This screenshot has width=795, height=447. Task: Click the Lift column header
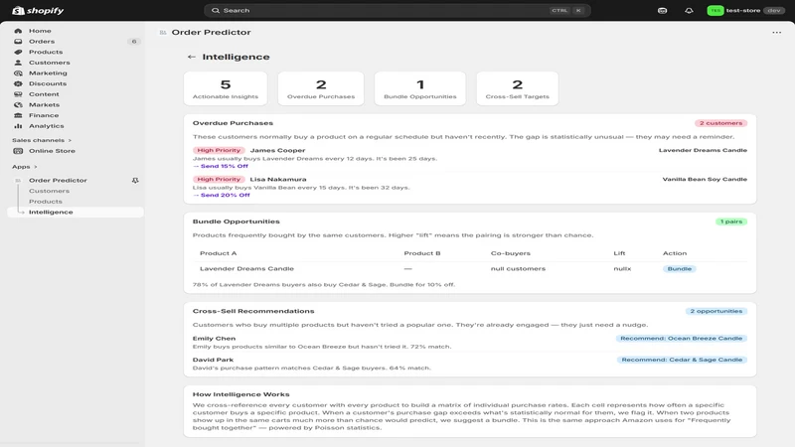[619, 253]
